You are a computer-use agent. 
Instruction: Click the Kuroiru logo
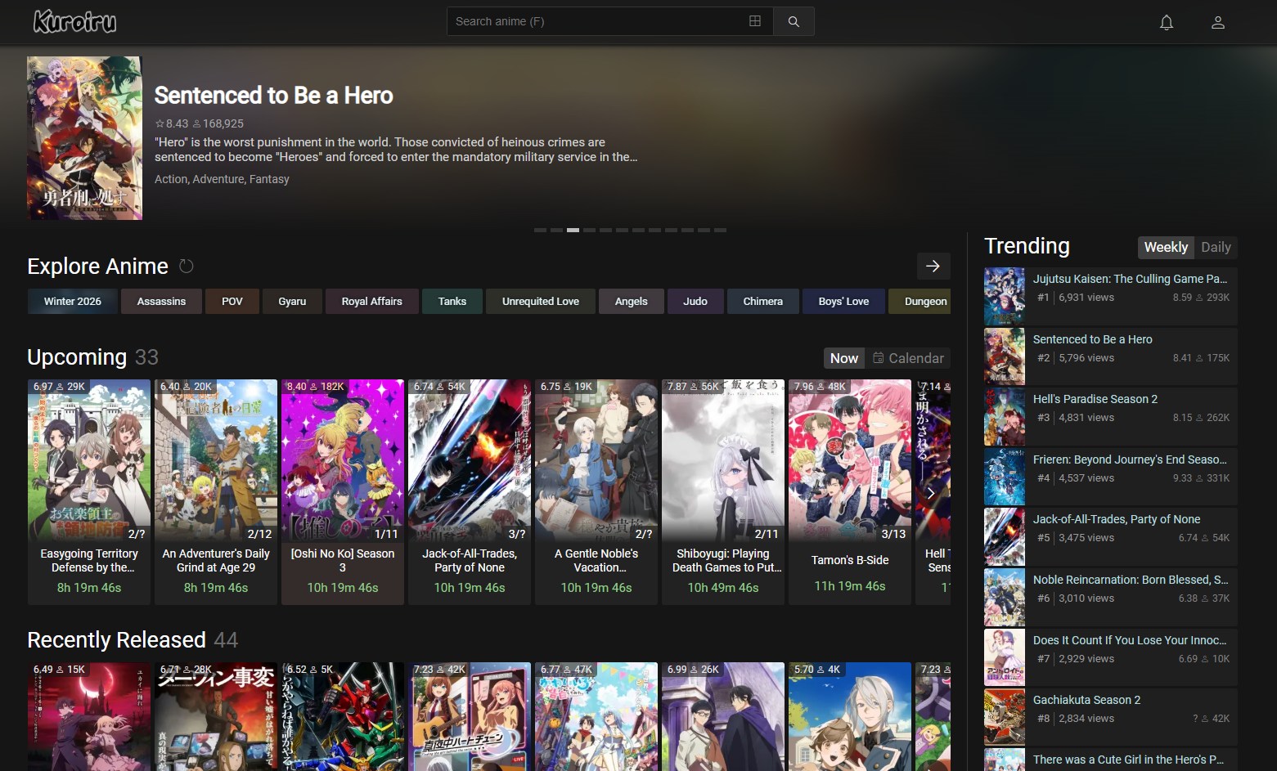pyautogui.click(x=74, y=21)
